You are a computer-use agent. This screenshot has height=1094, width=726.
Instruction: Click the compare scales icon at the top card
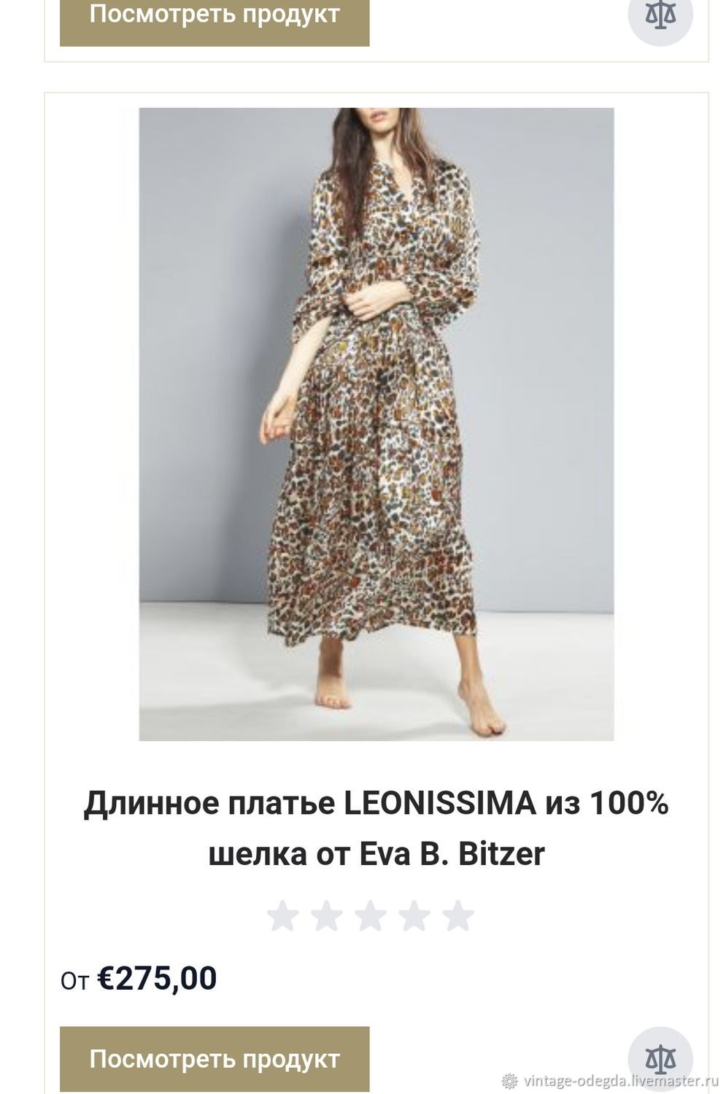click(x=660, y=15)
